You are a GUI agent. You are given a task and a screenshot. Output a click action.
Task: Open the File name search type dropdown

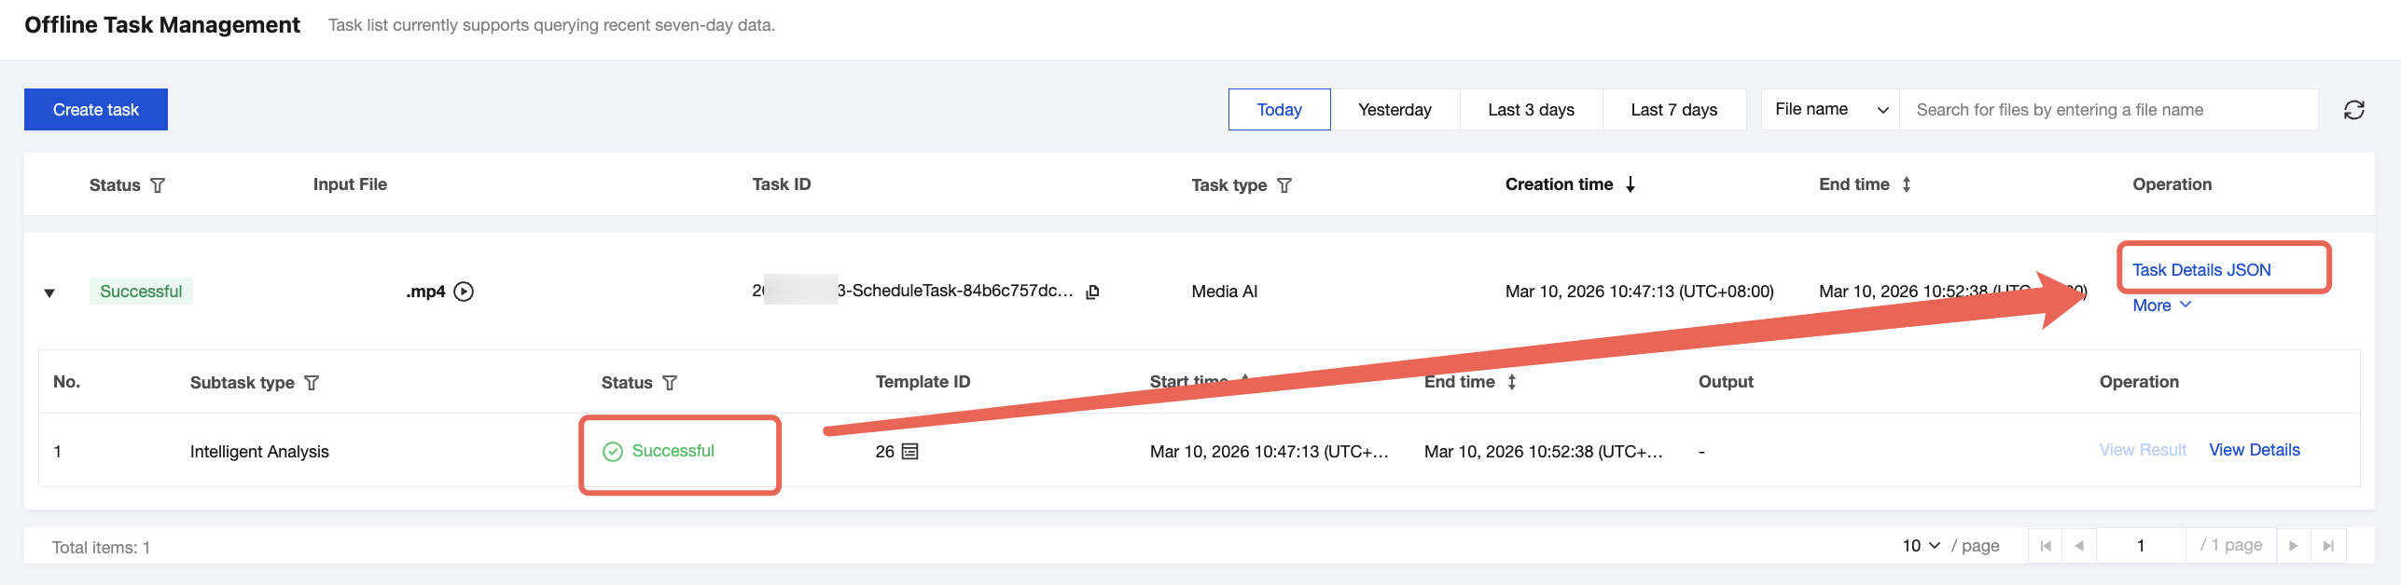pyautogui.click(x=1830, y=110)
